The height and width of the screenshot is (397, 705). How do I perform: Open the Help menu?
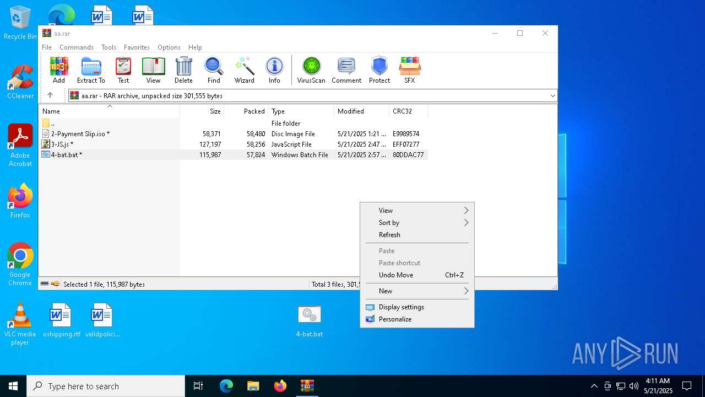(195, 47)
